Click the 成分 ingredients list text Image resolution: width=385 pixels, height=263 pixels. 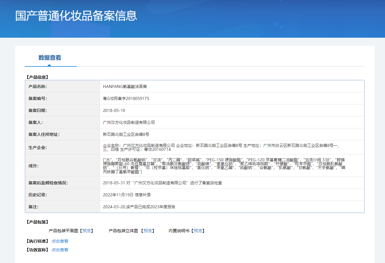(x=224, y=166)
